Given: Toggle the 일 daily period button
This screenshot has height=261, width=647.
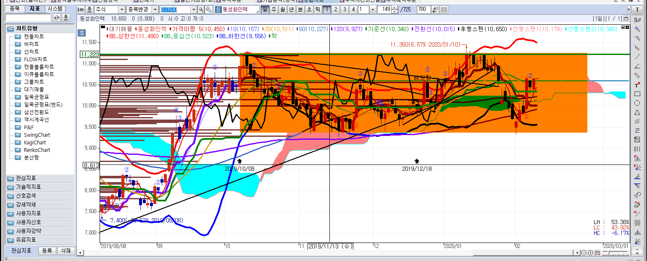Looking at the screenshot, I should 265,9.
